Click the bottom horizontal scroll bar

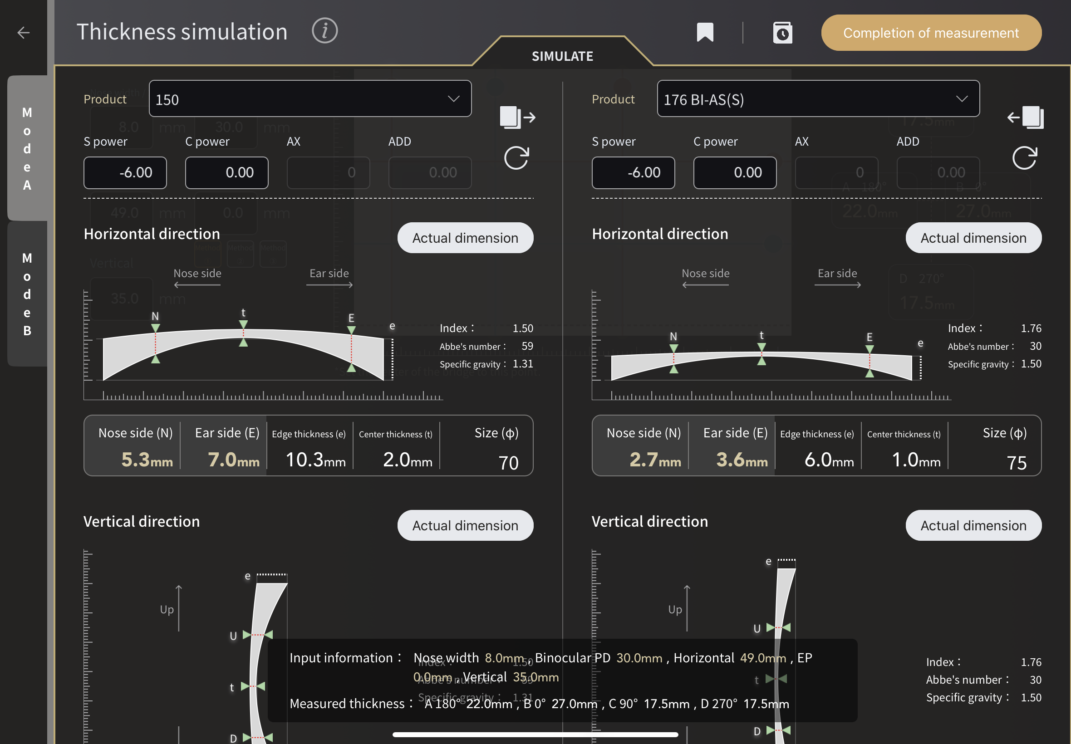(535, 734)
